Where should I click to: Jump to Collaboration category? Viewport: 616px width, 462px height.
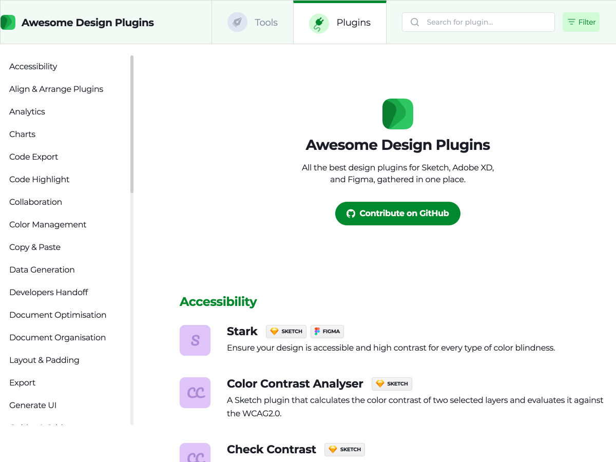36,202
